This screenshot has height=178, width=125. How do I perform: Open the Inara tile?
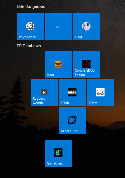tap(58, 65)
